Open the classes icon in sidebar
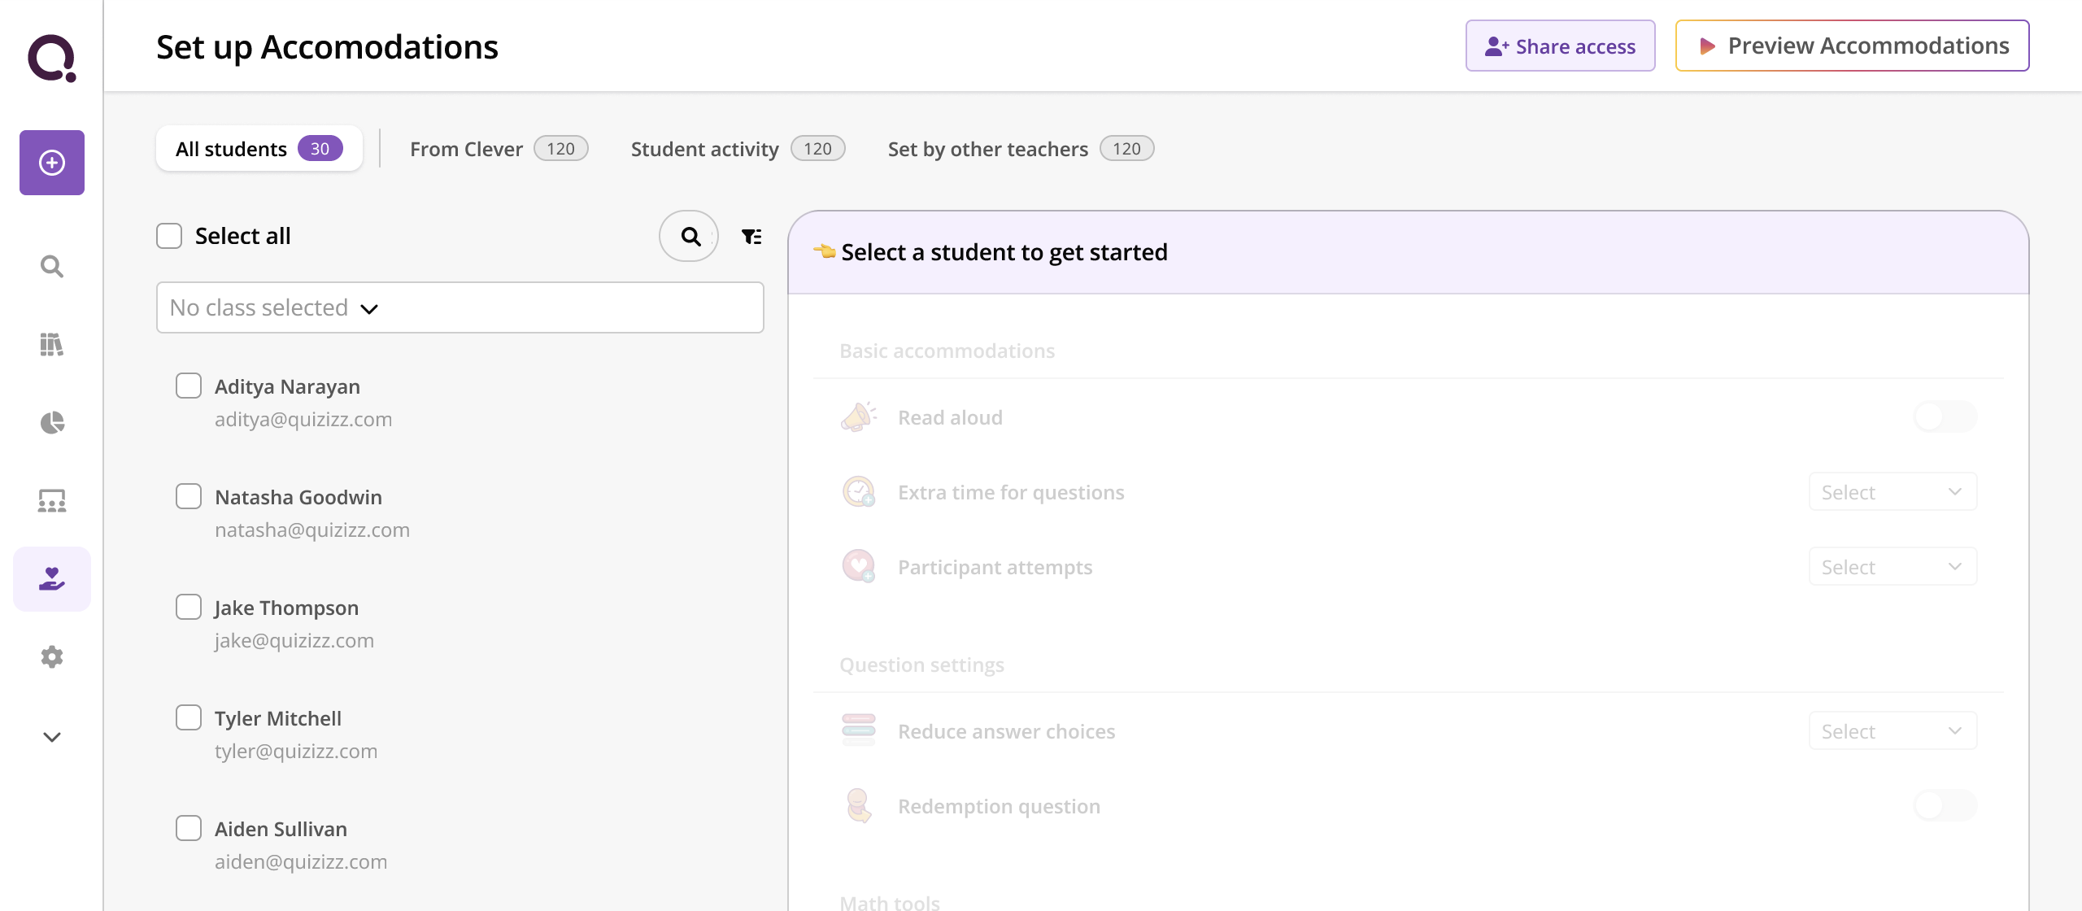Viewport: 2082px width, 911px height. (52, 500)
